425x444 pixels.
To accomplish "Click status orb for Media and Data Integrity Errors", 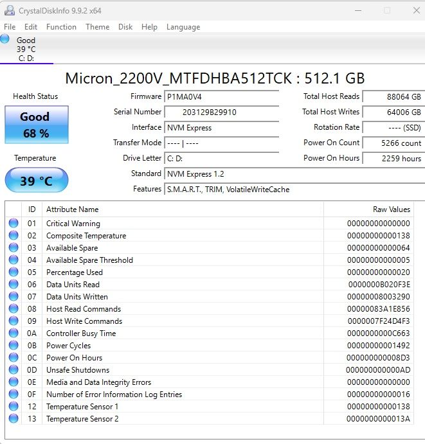I will coord(14,382).
